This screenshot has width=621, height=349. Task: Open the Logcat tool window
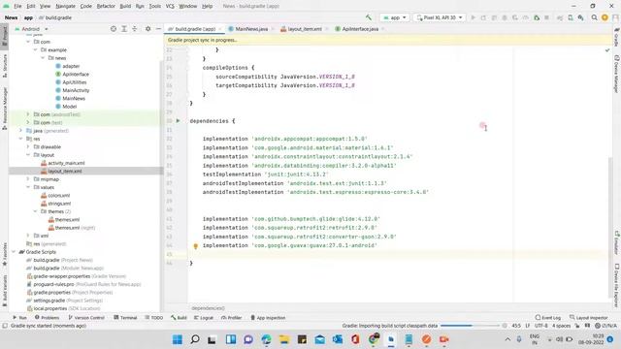(204, 318)
